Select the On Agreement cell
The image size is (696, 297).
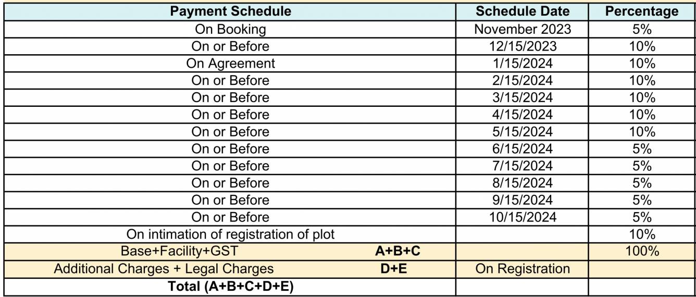pyautogui.click(x=230, y=64)
